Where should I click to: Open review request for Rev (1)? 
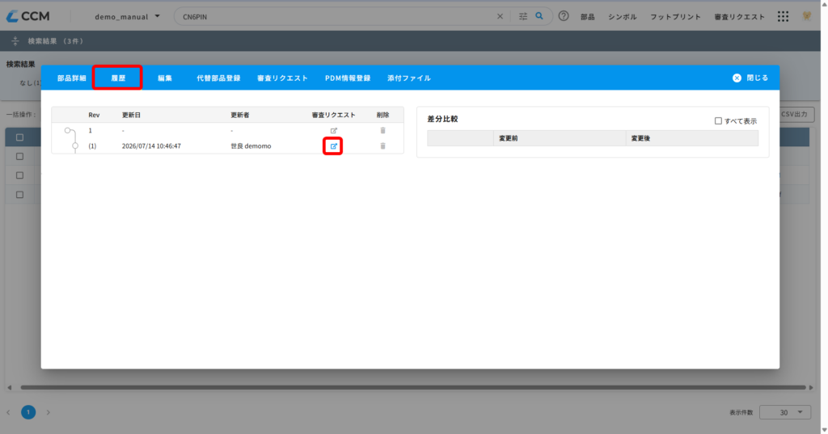(333, 146)
